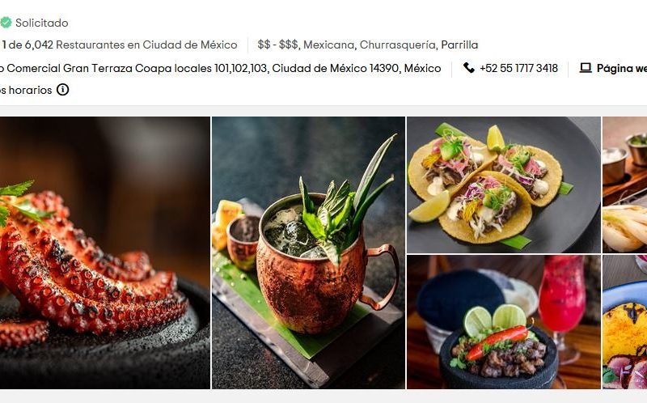Open the Página web link
This screenshot has height=403, width=647.
tap(621, 68)
